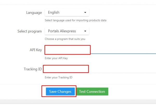This screenshot has height=110, width=156.
Task: Select the English value in the Language box
Action: pyautogui.click(x=54, y=12)
